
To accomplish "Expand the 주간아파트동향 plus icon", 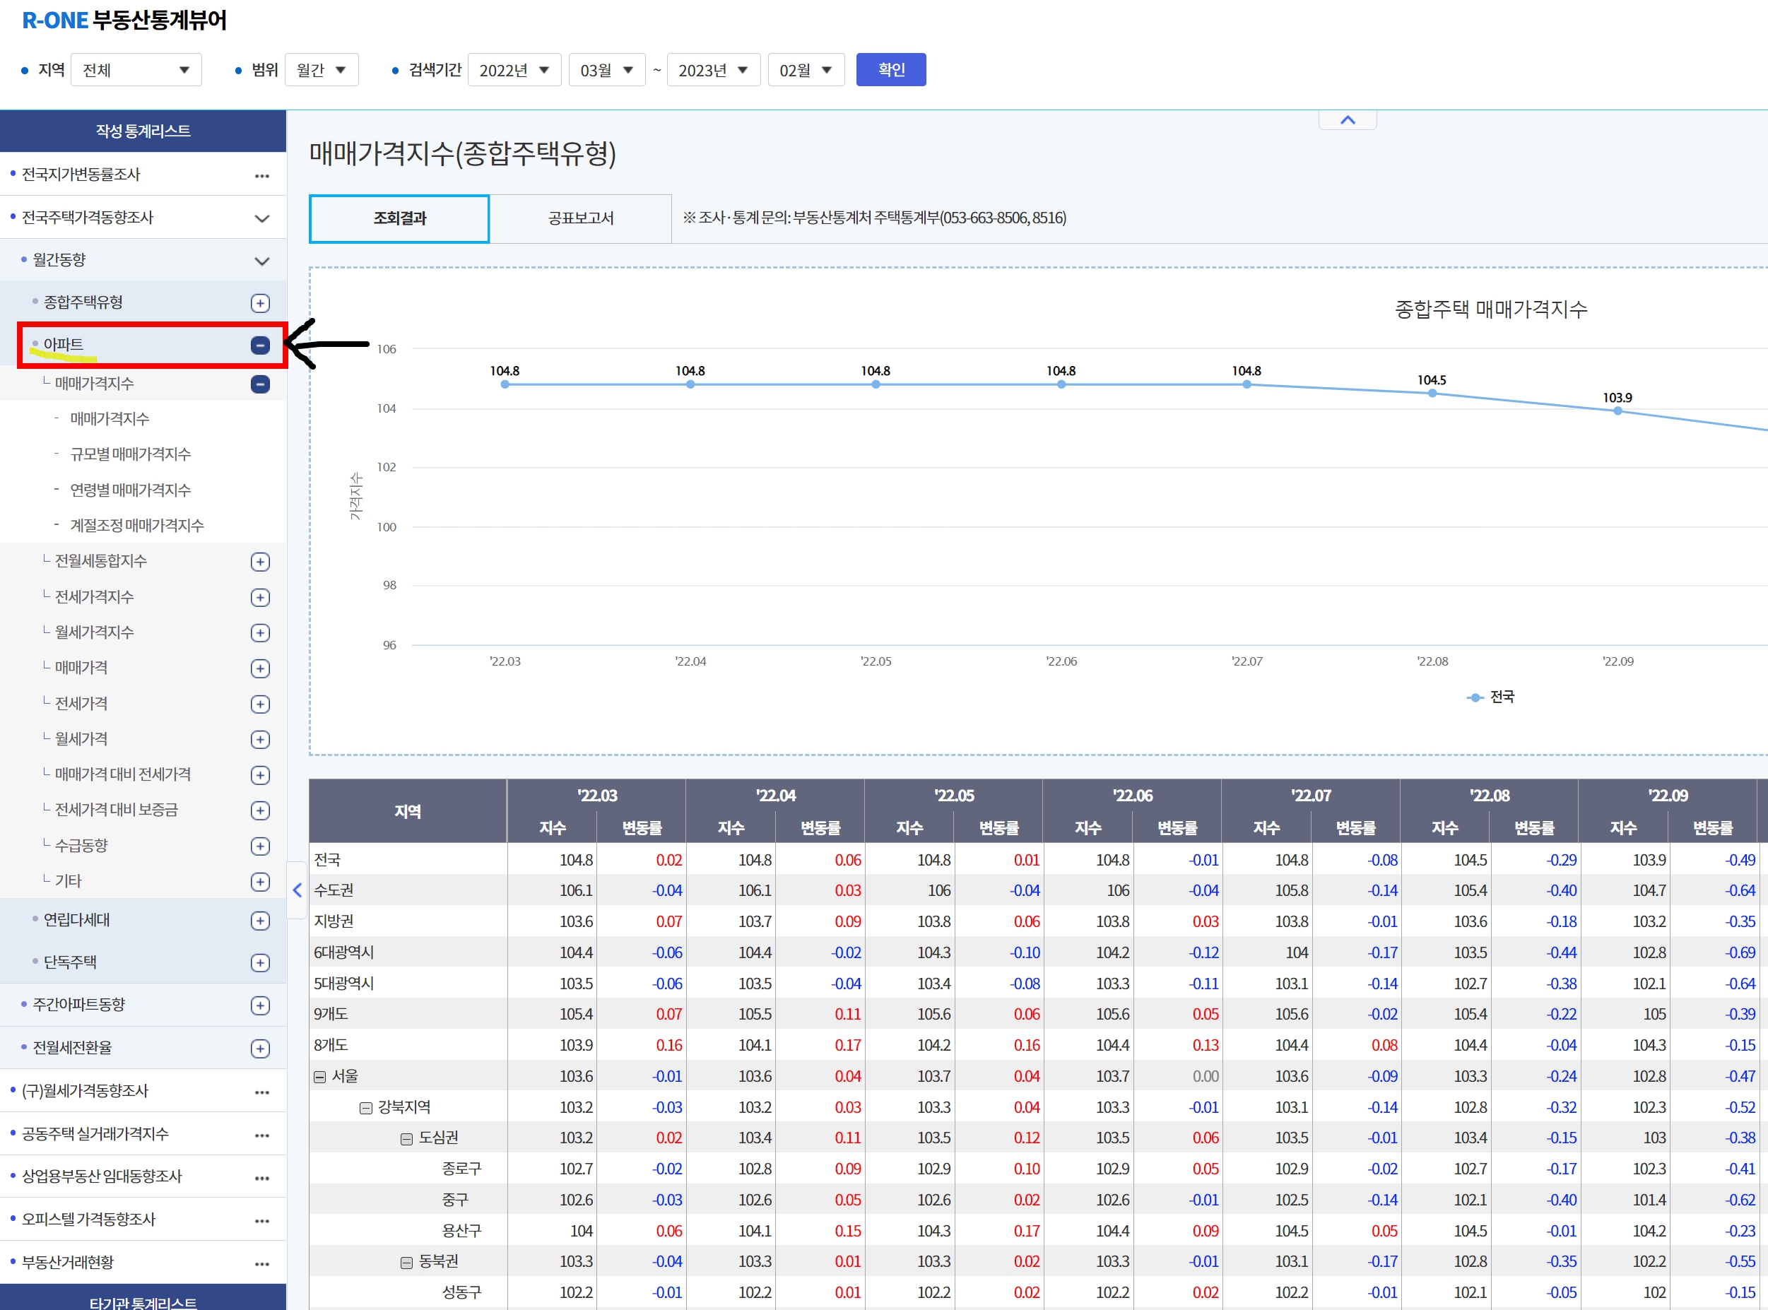I will point(260,1005).
